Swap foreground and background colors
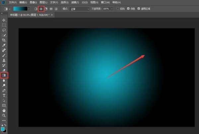The height and width of the screenshot is (134, 199). [x=5, y=125]
